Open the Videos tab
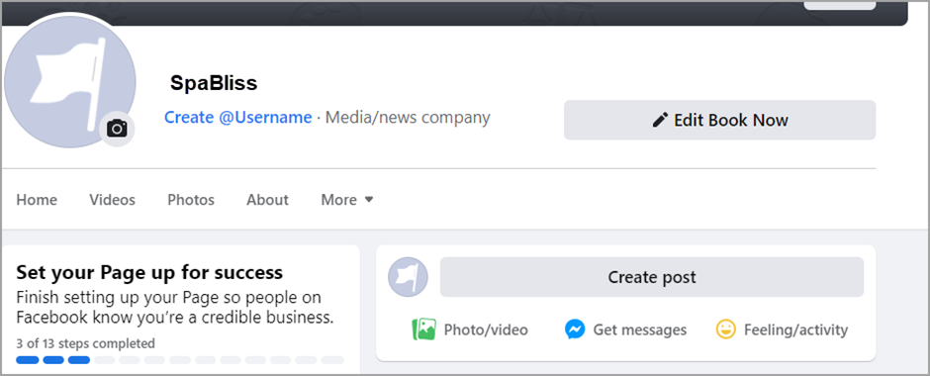 click(112, 200)
